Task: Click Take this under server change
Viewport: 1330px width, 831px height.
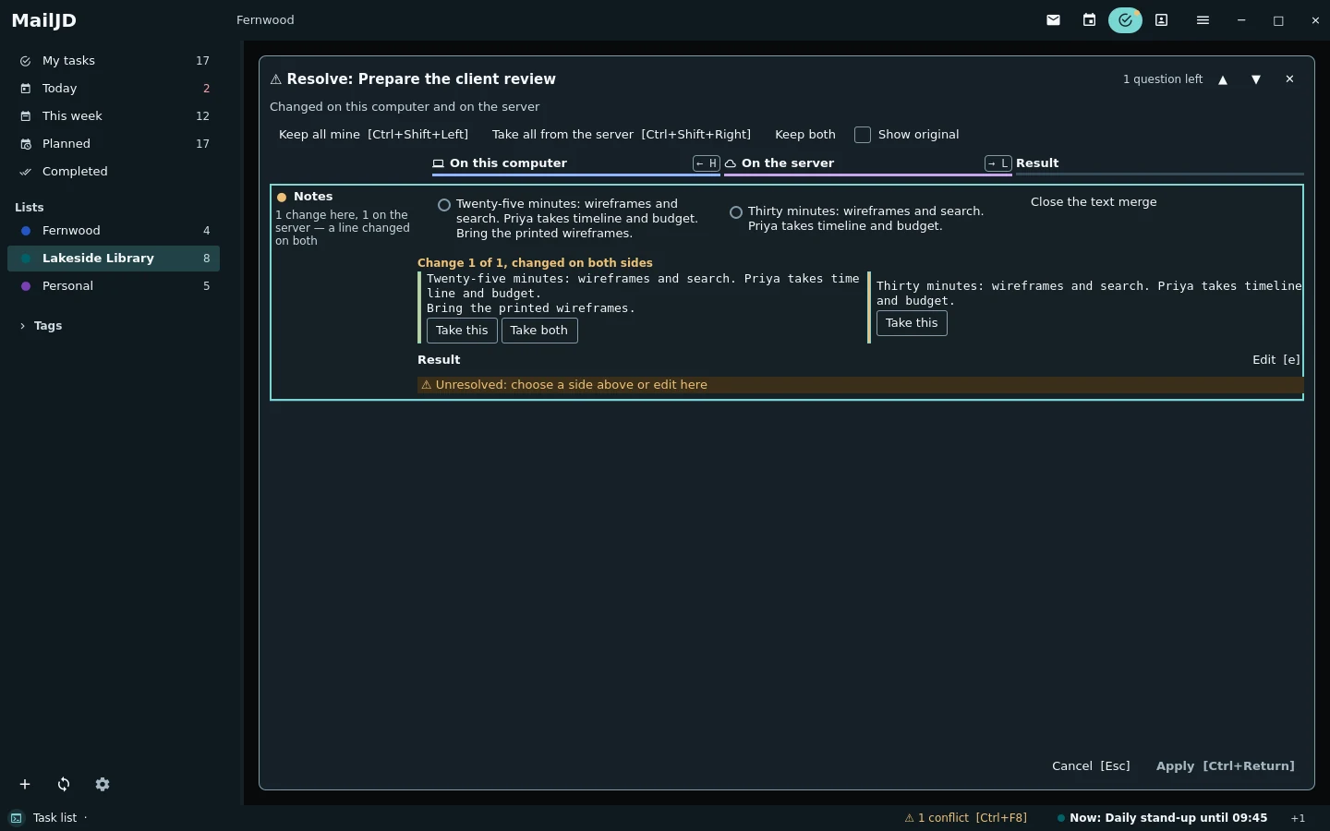Action: (912, 323)
